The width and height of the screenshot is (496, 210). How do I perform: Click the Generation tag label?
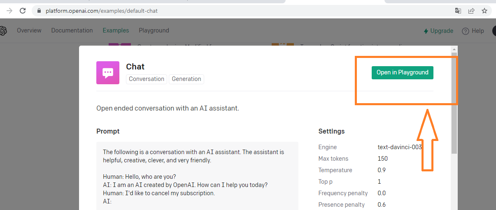coord(186,79)
